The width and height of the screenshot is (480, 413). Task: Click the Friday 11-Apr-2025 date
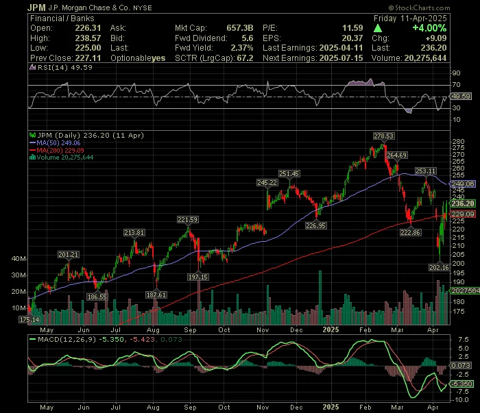tap(410, 18)
